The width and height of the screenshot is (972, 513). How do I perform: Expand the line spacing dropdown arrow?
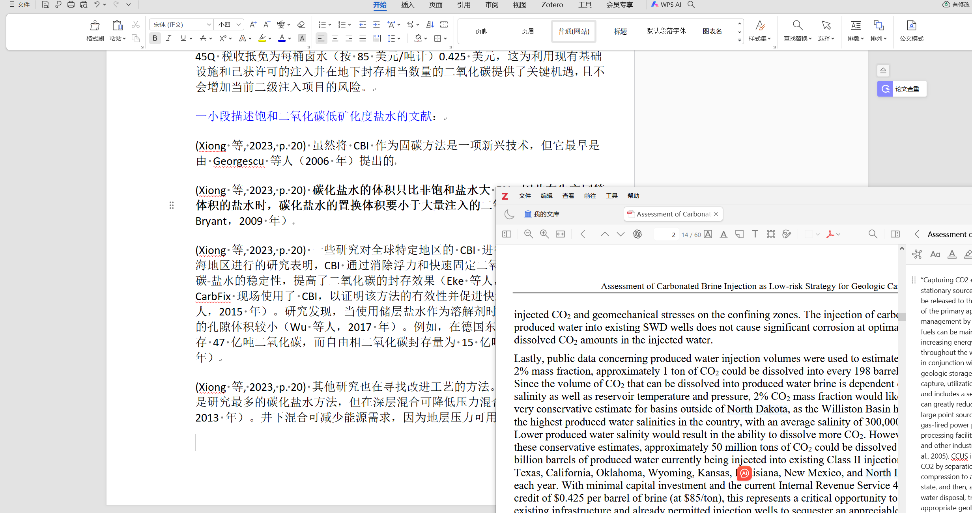[399, 38]
